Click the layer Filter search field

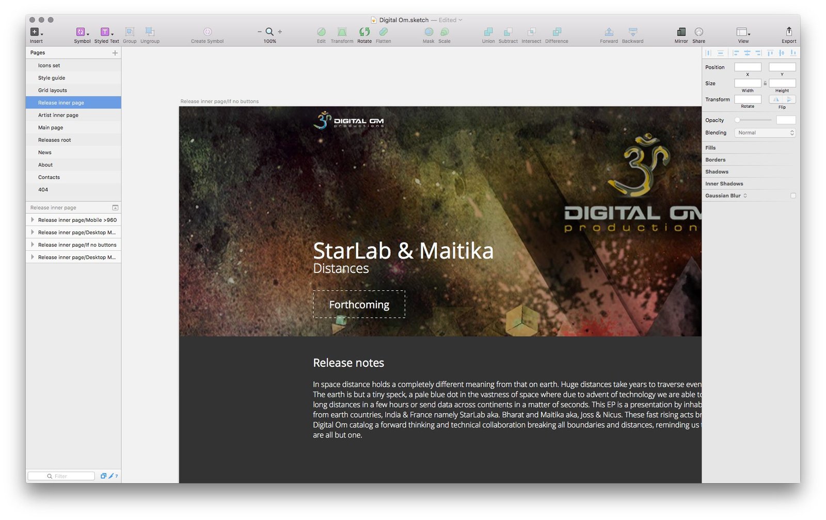(62, 476)
